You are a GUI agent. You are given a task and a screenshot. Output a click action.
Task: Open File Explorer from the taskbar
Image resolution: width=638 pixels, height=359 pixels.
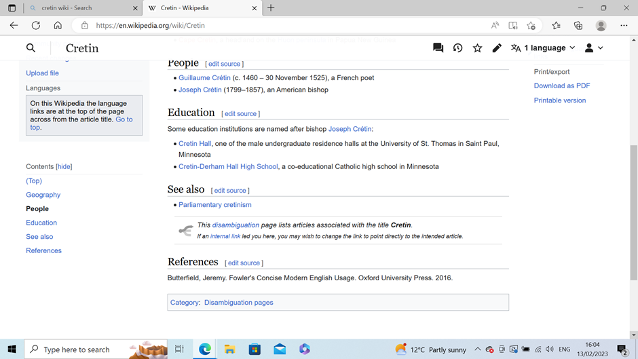point(229,349)
